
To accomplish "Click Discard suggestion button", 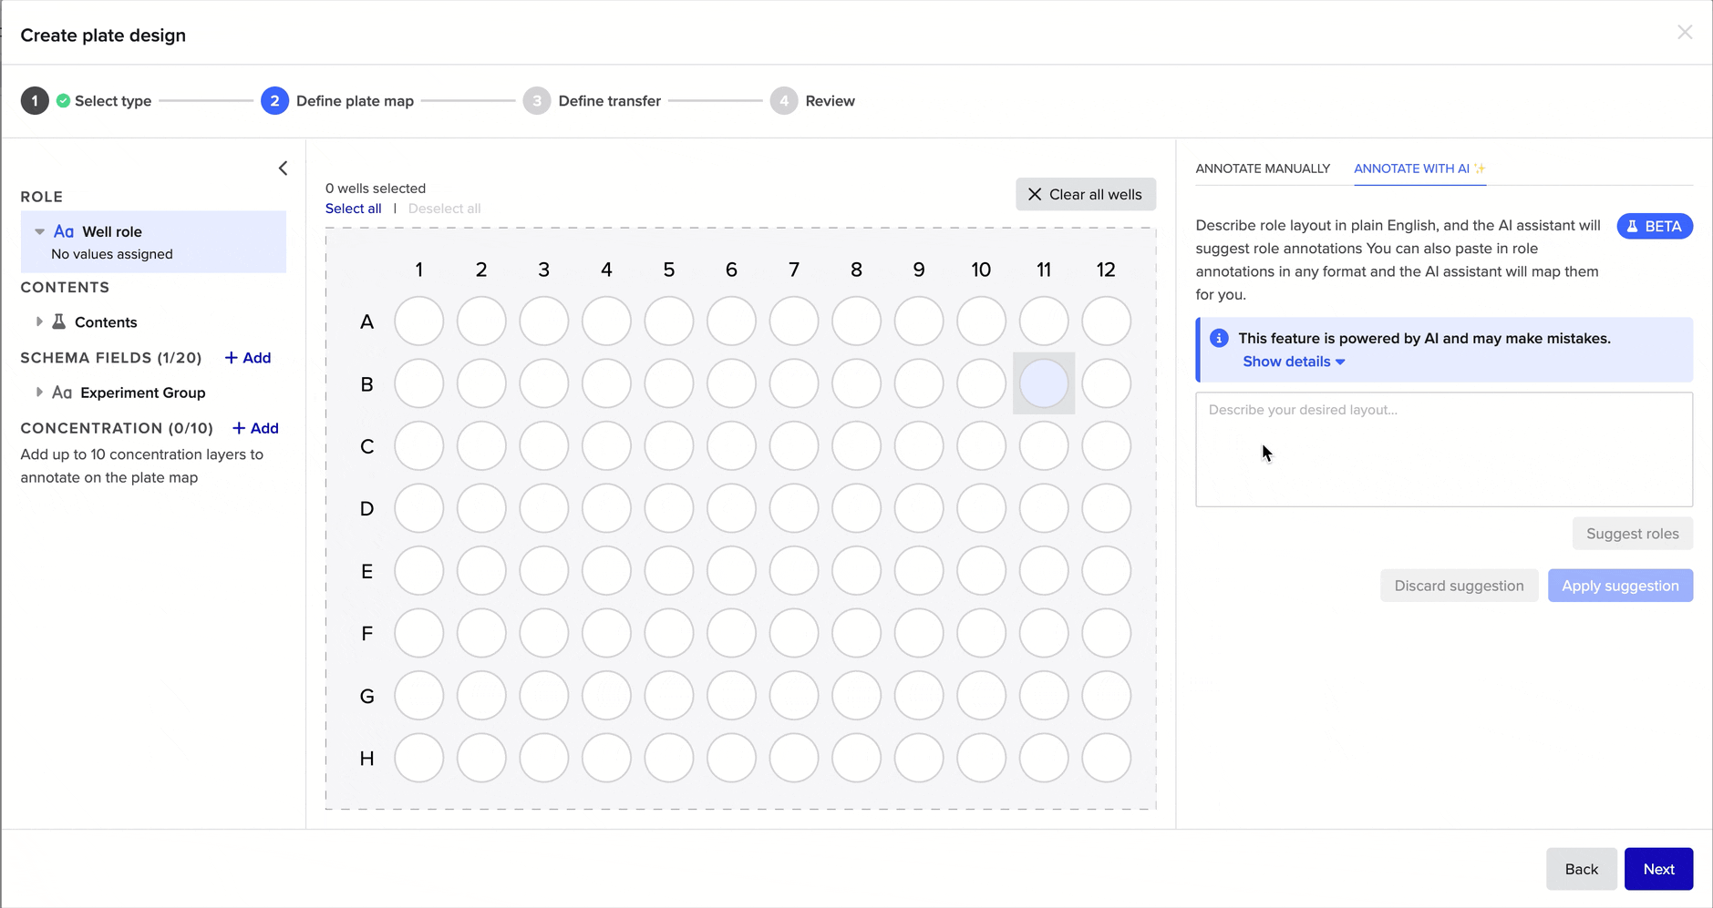I will (1459, 586).
